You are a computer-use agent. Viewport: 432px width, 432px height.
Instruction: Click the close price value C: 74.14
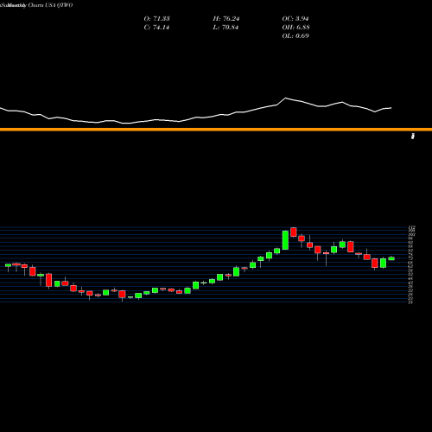[156, 28]
